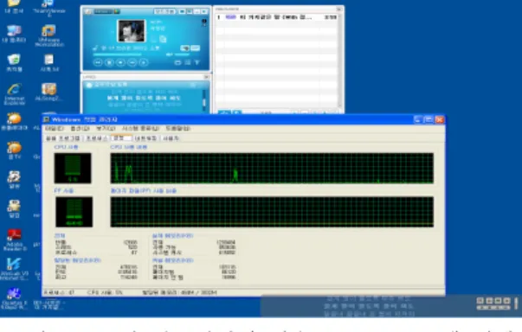Launch the ALSong desktop shortcut

click(x=49, y=92)
